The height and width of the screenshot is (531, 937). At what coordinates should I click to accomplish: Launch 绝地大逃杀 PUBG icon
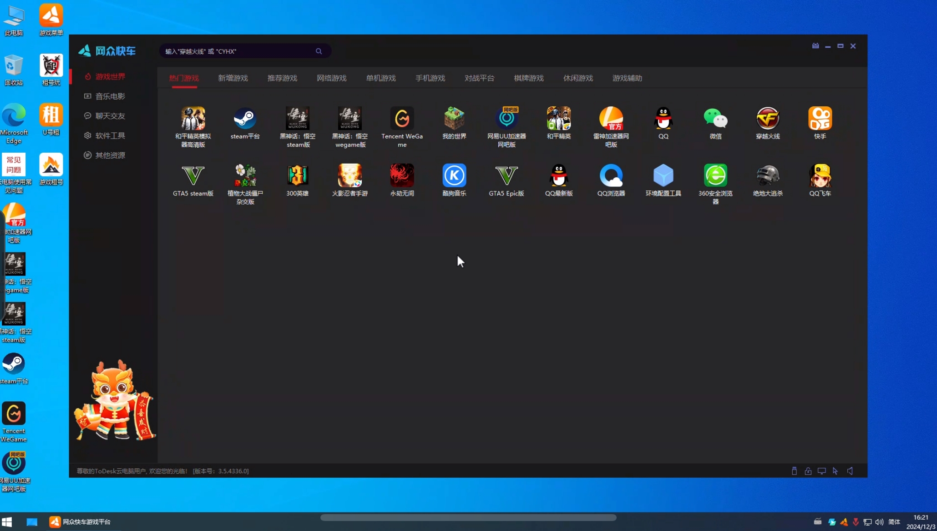coord(768,176)
